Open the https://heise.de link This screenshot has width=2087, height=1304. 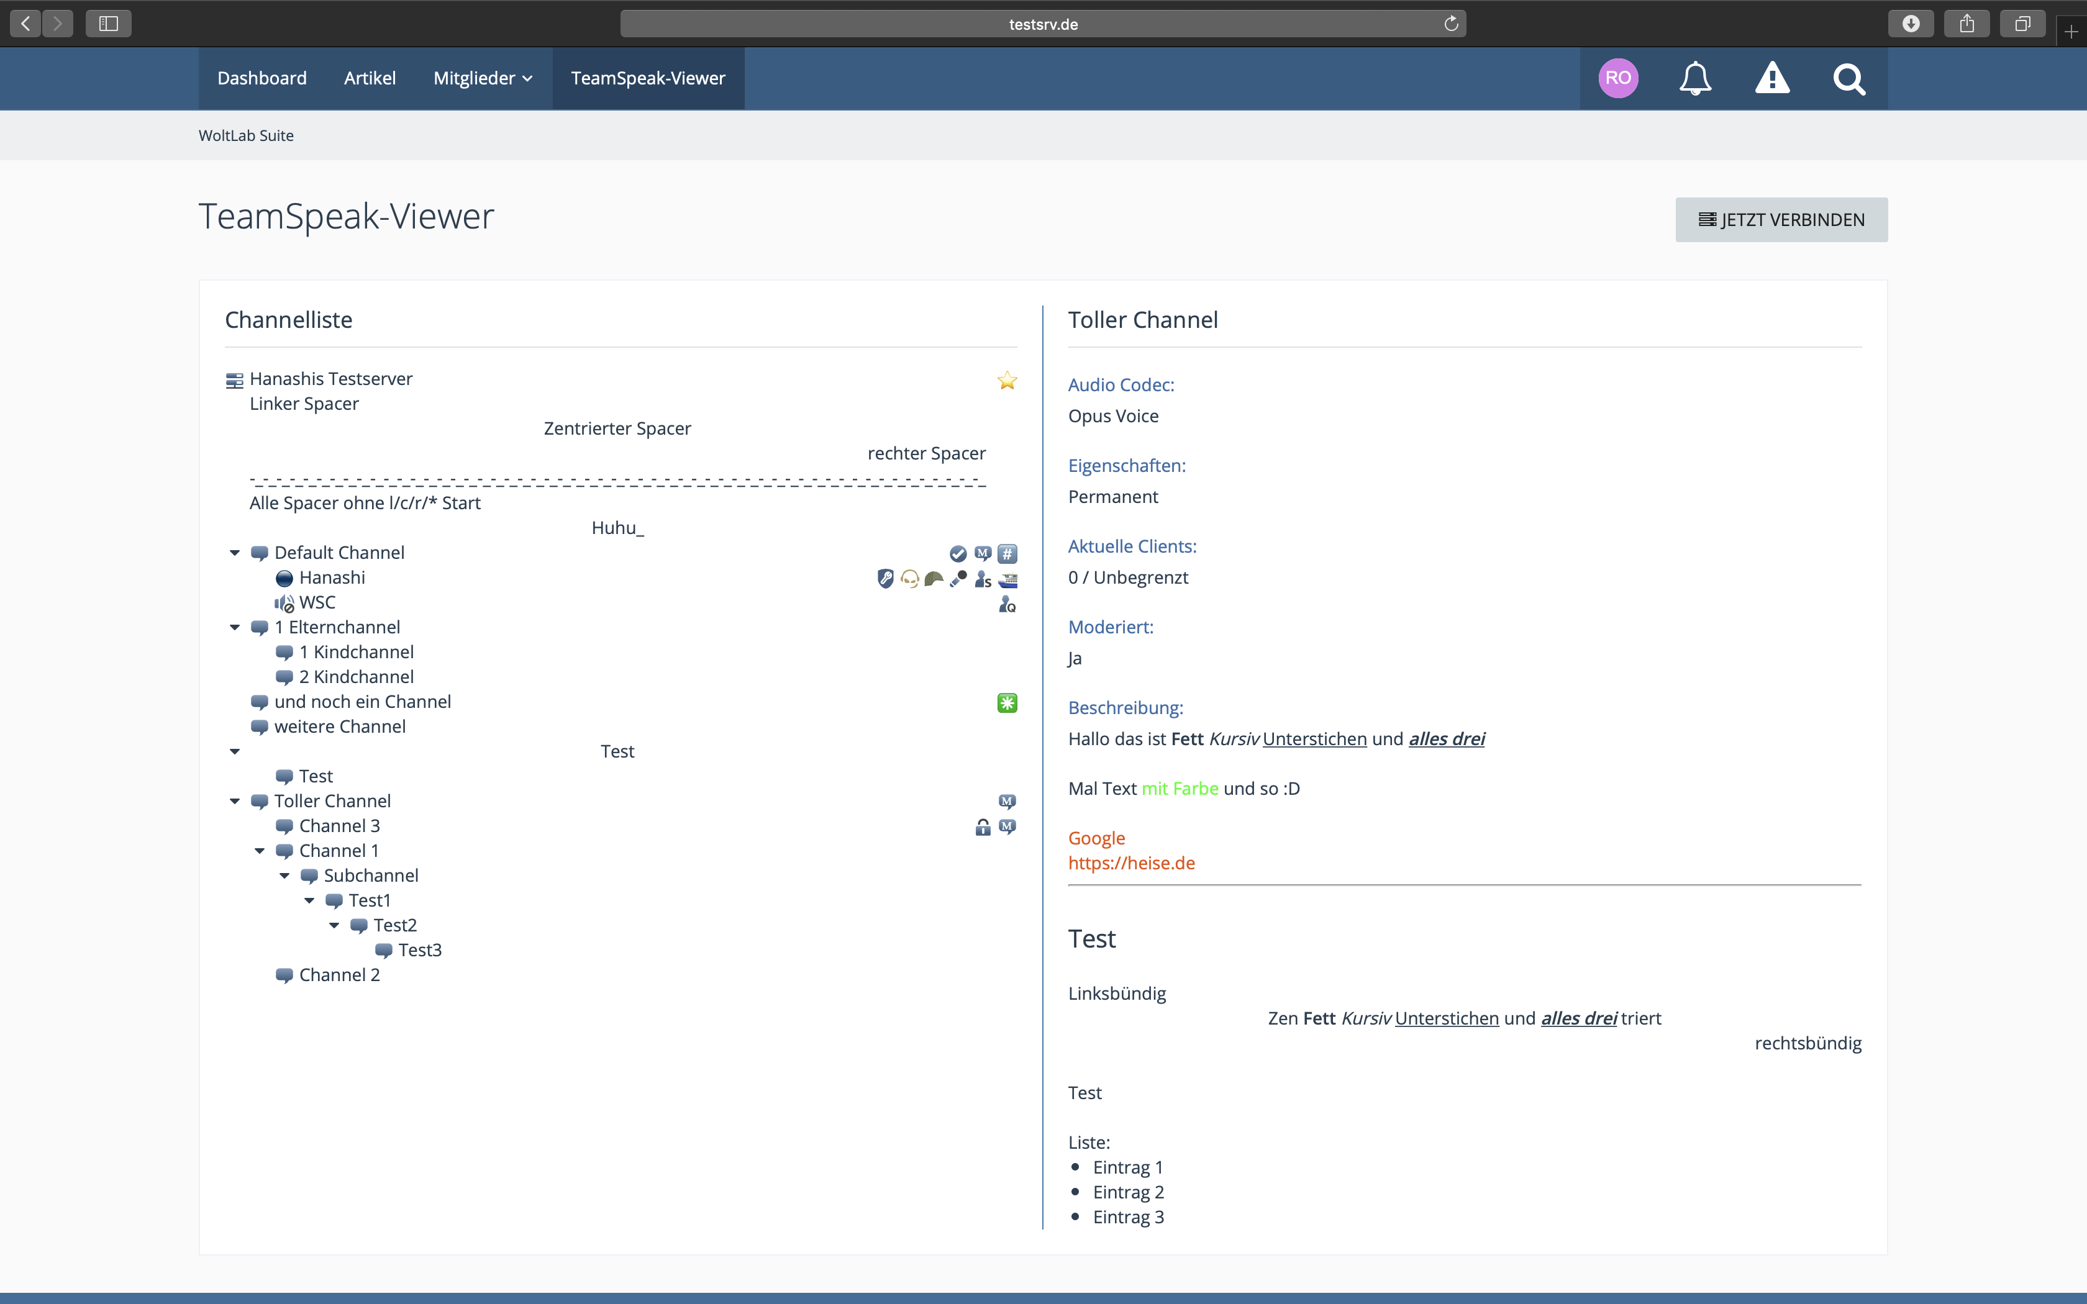(1130, 863)
